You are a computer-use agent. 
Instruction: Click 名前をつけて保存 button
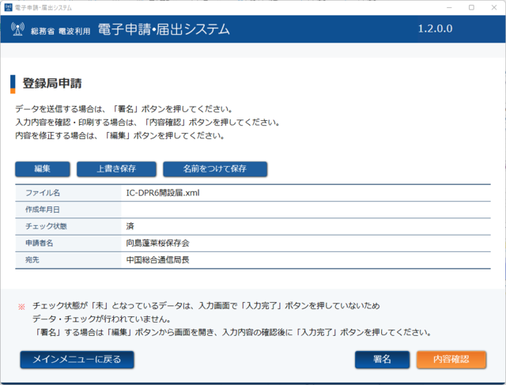[215, 168]
